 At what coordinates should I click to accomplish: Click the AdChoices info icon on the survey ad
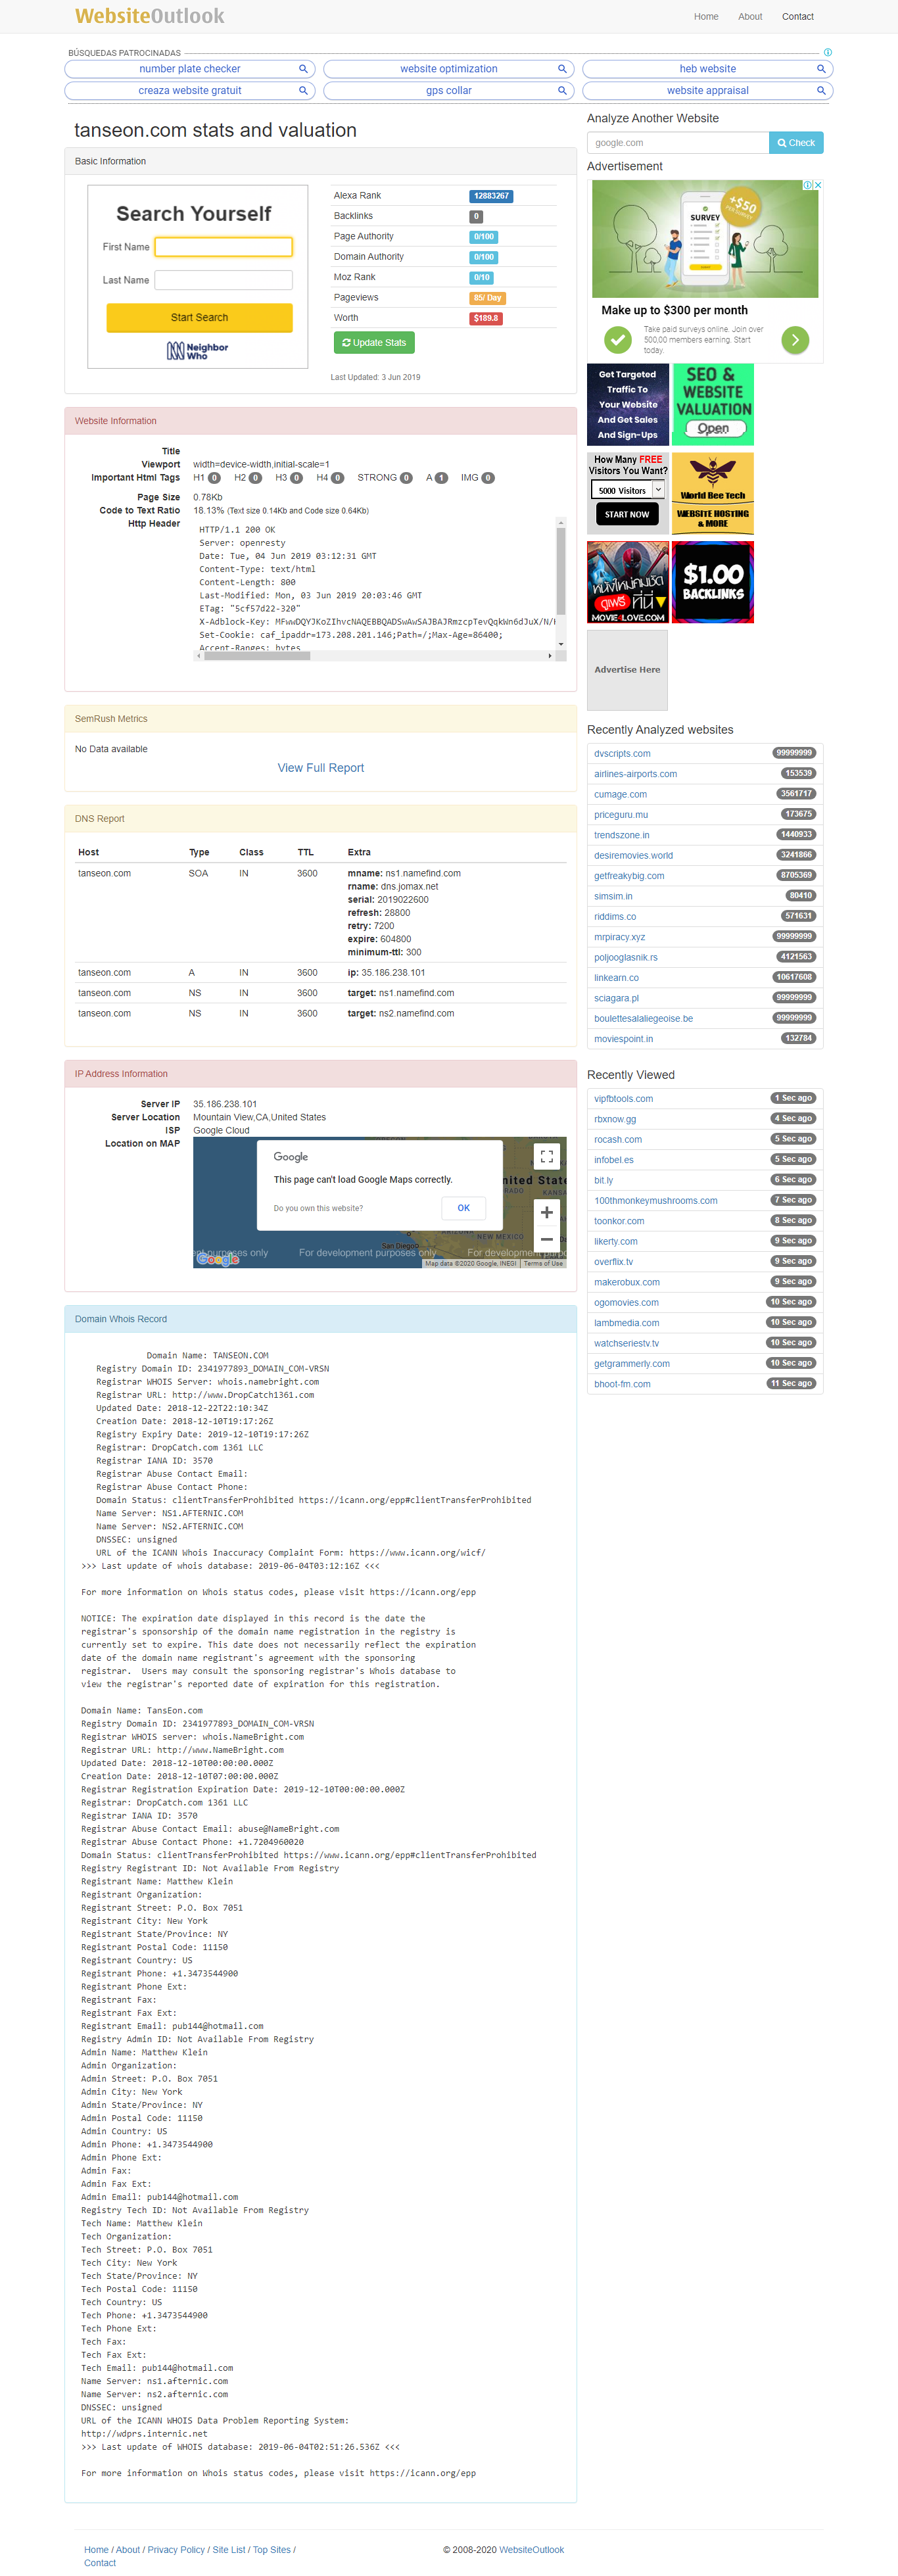(808, 185)
